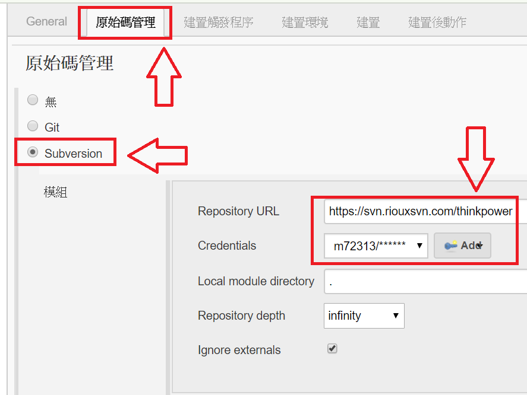Open the 建置觸發程序 tab
Screen dimensions: 527x395
tap(219, 21)
